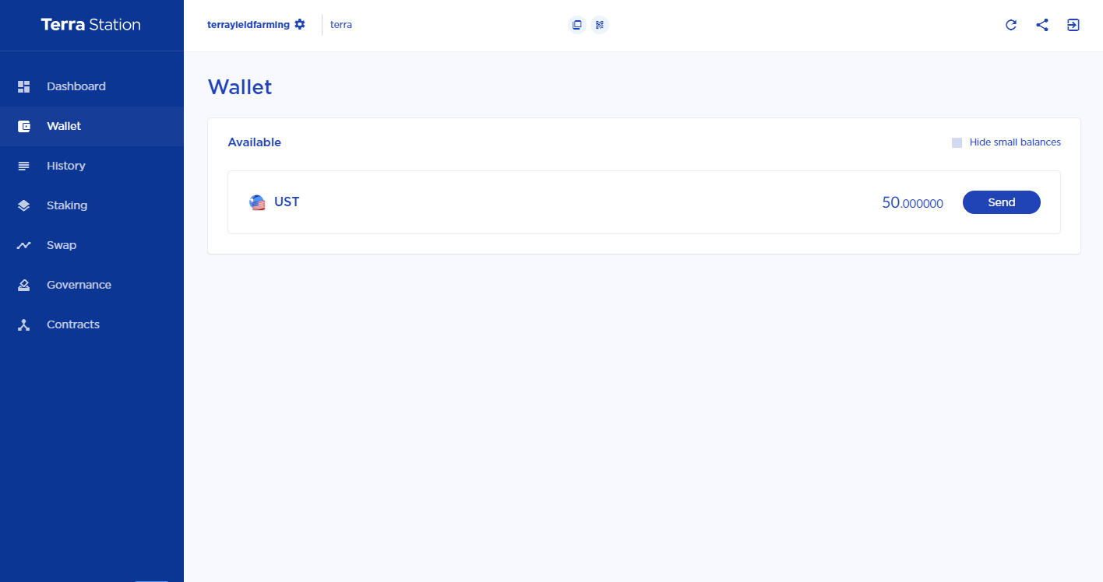Click the Hide small balances label

[1015, 142]
